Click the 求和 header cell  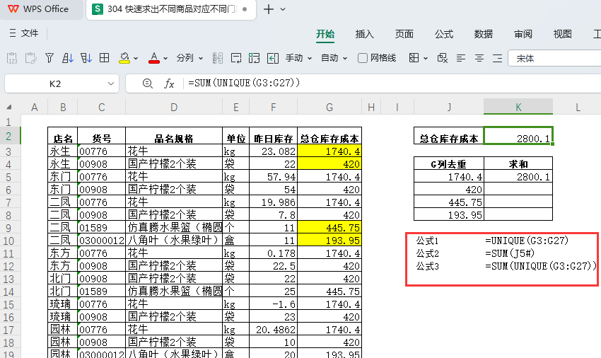(x=518, y=164)
